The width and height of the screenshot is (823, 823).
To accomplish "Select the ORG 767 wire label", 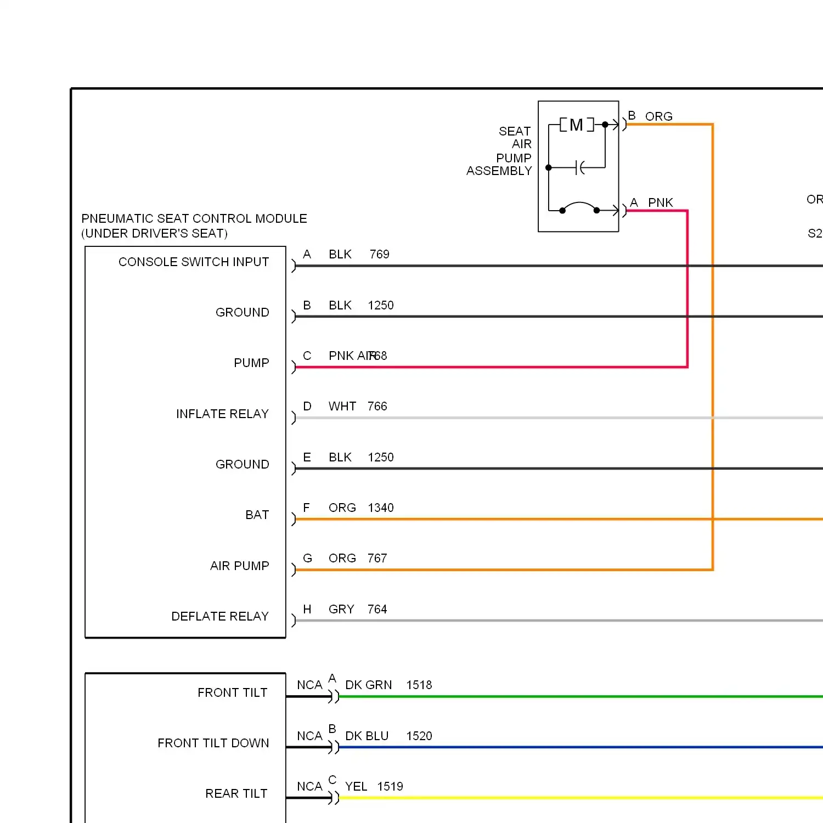I will coord(358,558).
